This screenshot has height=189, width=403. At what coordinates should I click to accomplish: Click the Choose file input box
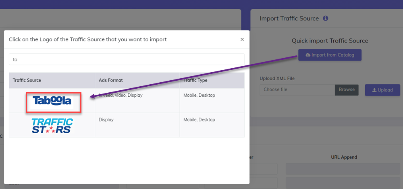[297, 90]
